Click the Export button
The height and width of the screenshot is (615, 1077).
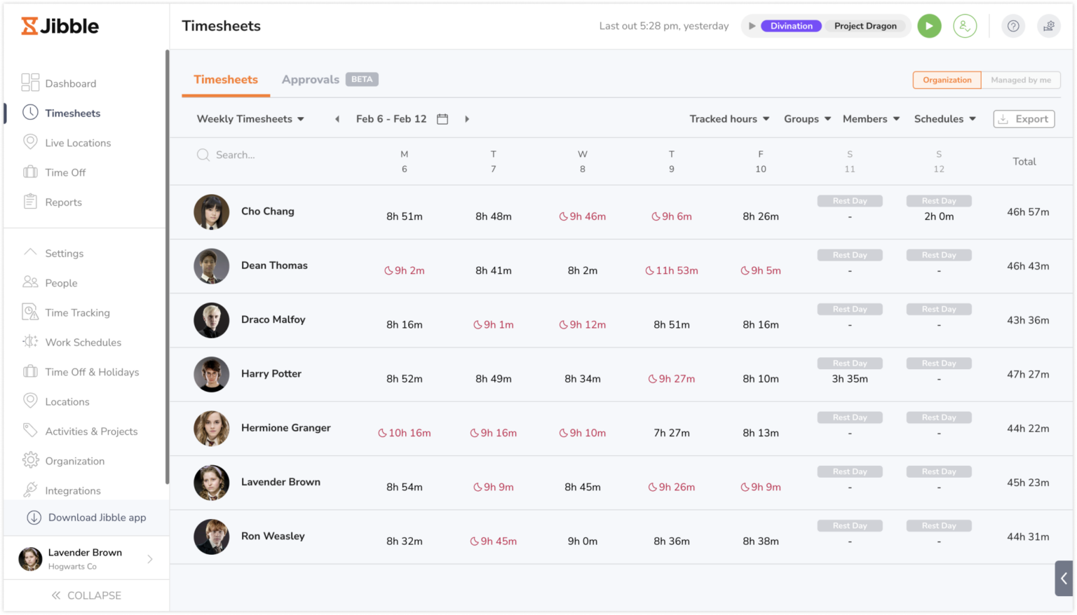pyautogui.click(x=1024, y=119)
